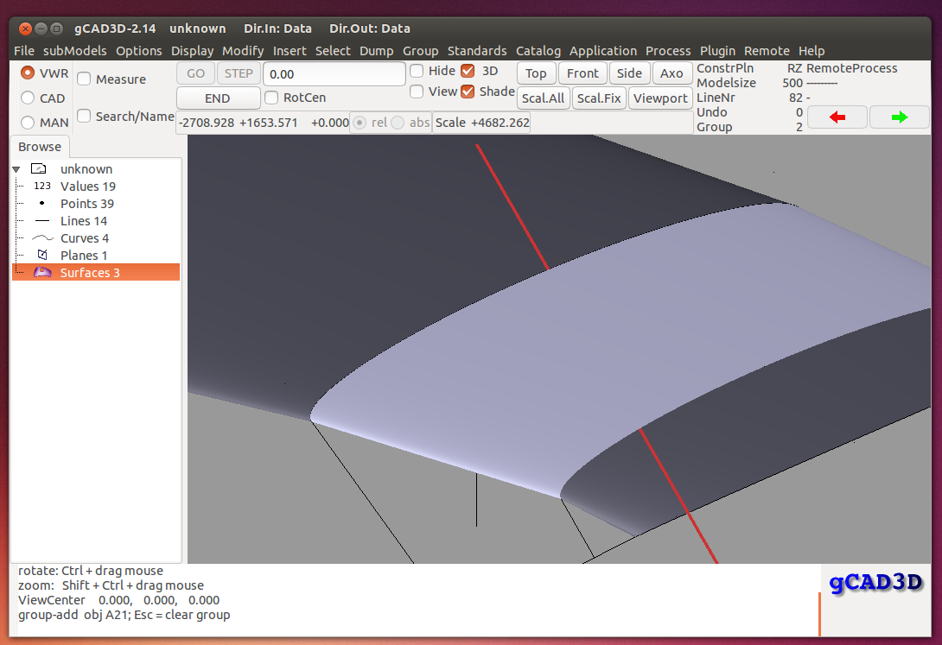Open the Application menu
This screenshot has width=942, height=645.
pyautogui.click(x=603, y=51)
